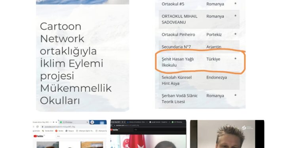Close the Climate Action Day tab in light browser
The width and height of the screenshot is (297, 148).
[x=57, y=122]
